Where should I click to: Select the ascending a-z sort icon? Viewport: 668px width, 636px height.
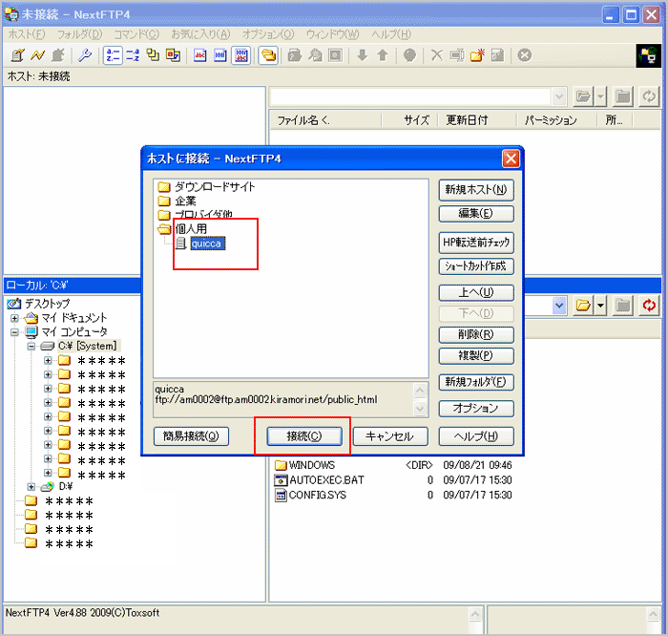[x=113, y=55]
